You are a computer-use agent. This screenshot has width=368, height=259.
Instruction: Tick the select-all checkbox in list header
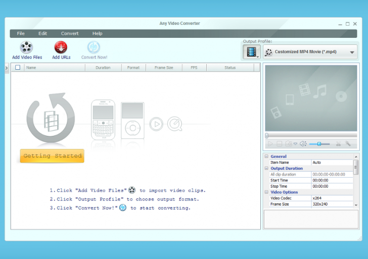pos(18,67)
